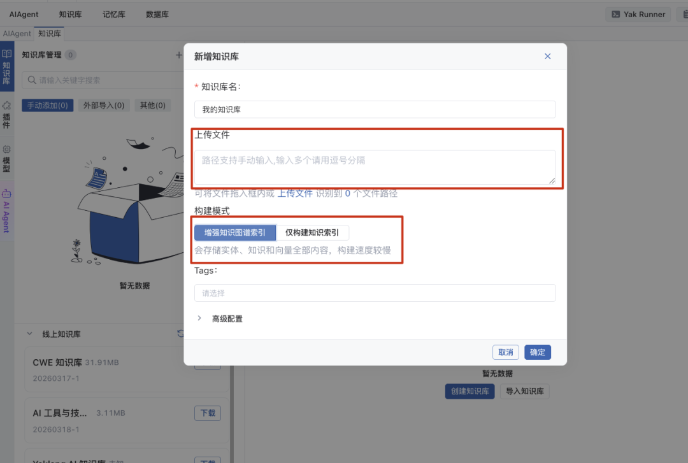Click the search magnifier icon
688x463 pixels.
coord(32,80)
